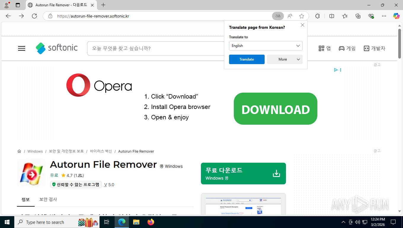Image resolution: width=403 pixels, height=228 pixels.
Task: Open the Tab actions menu icon
Action: [x=18, y=5]
